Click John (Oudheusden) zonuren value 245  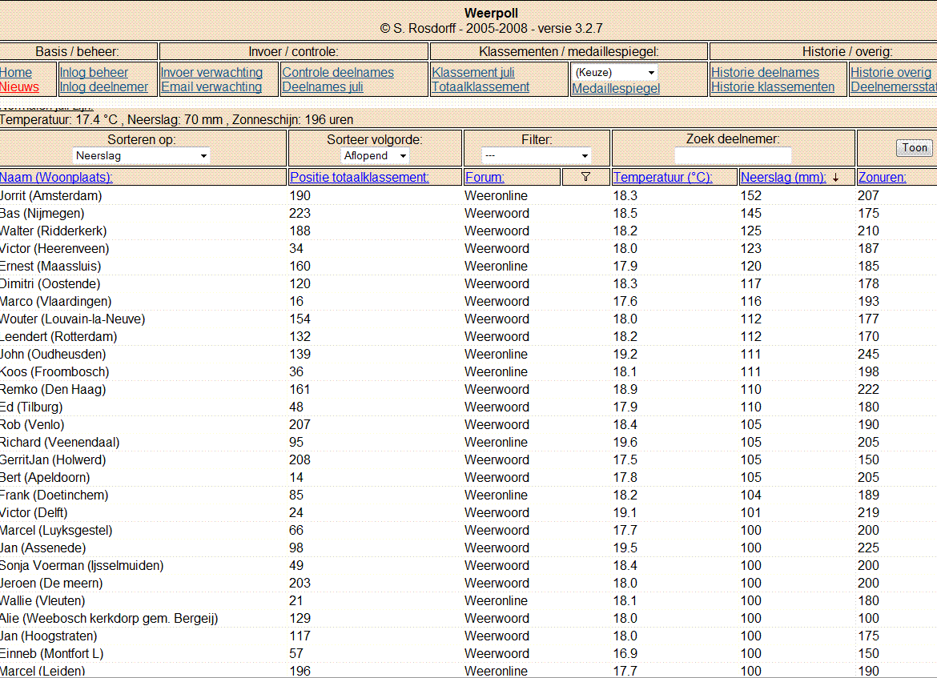click(869, 355)
